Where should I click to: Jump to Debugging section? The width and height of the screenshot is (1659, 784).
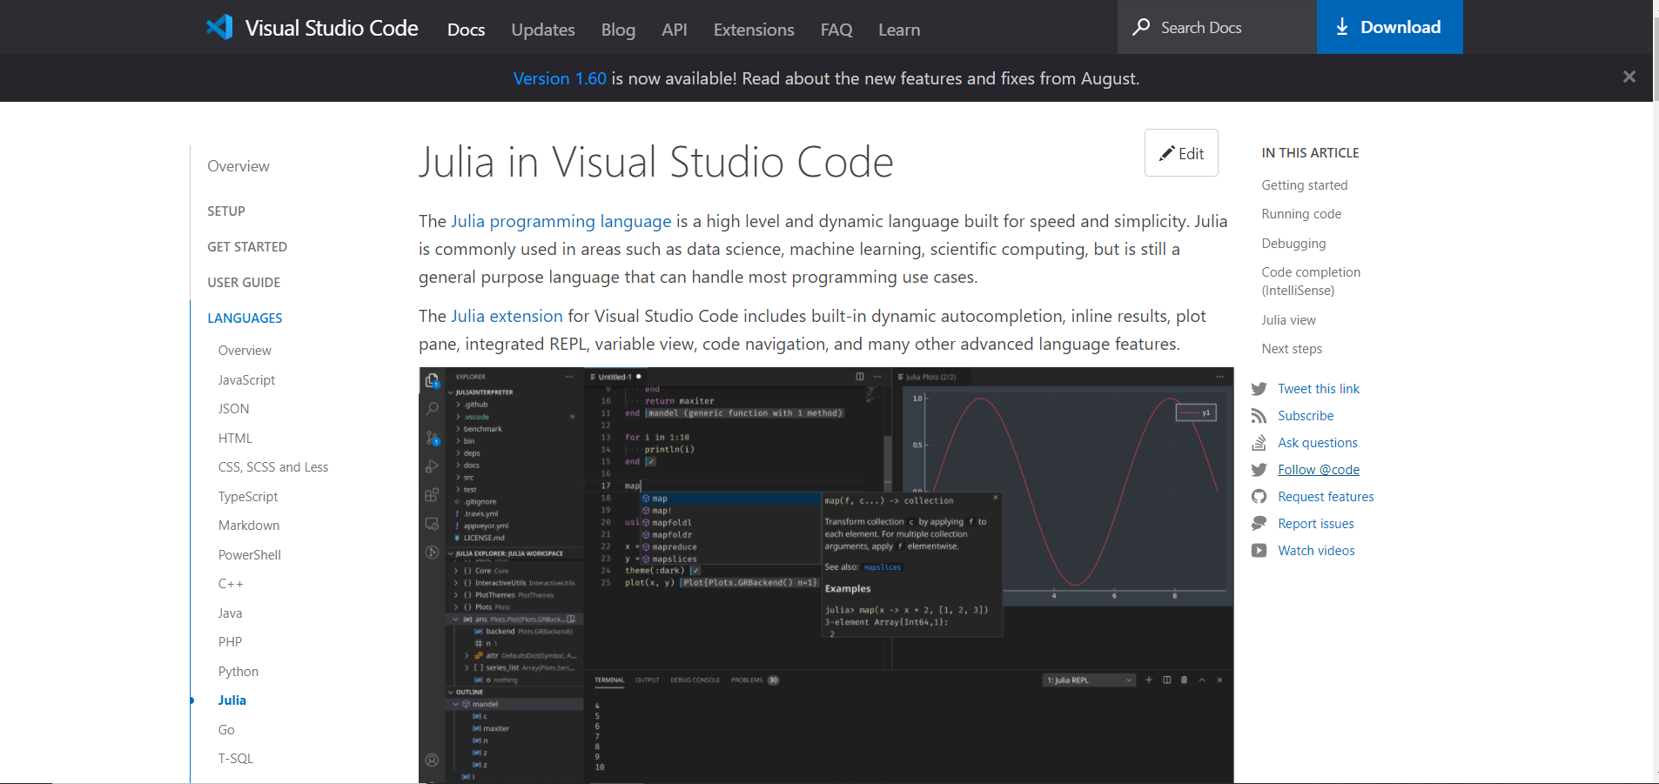[1293, 244]
